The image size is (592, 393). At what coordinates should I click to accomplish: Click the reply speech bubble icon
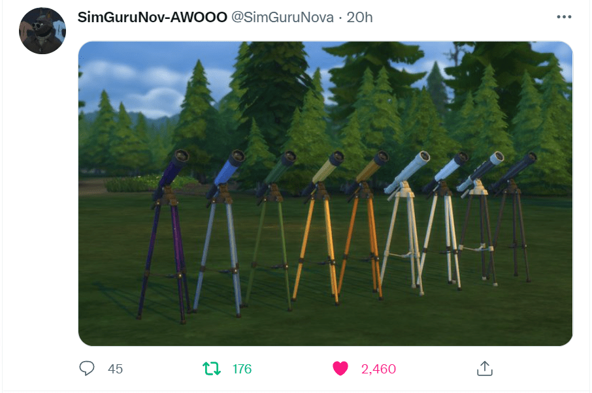pyautogui.click(x=87, y=368)
